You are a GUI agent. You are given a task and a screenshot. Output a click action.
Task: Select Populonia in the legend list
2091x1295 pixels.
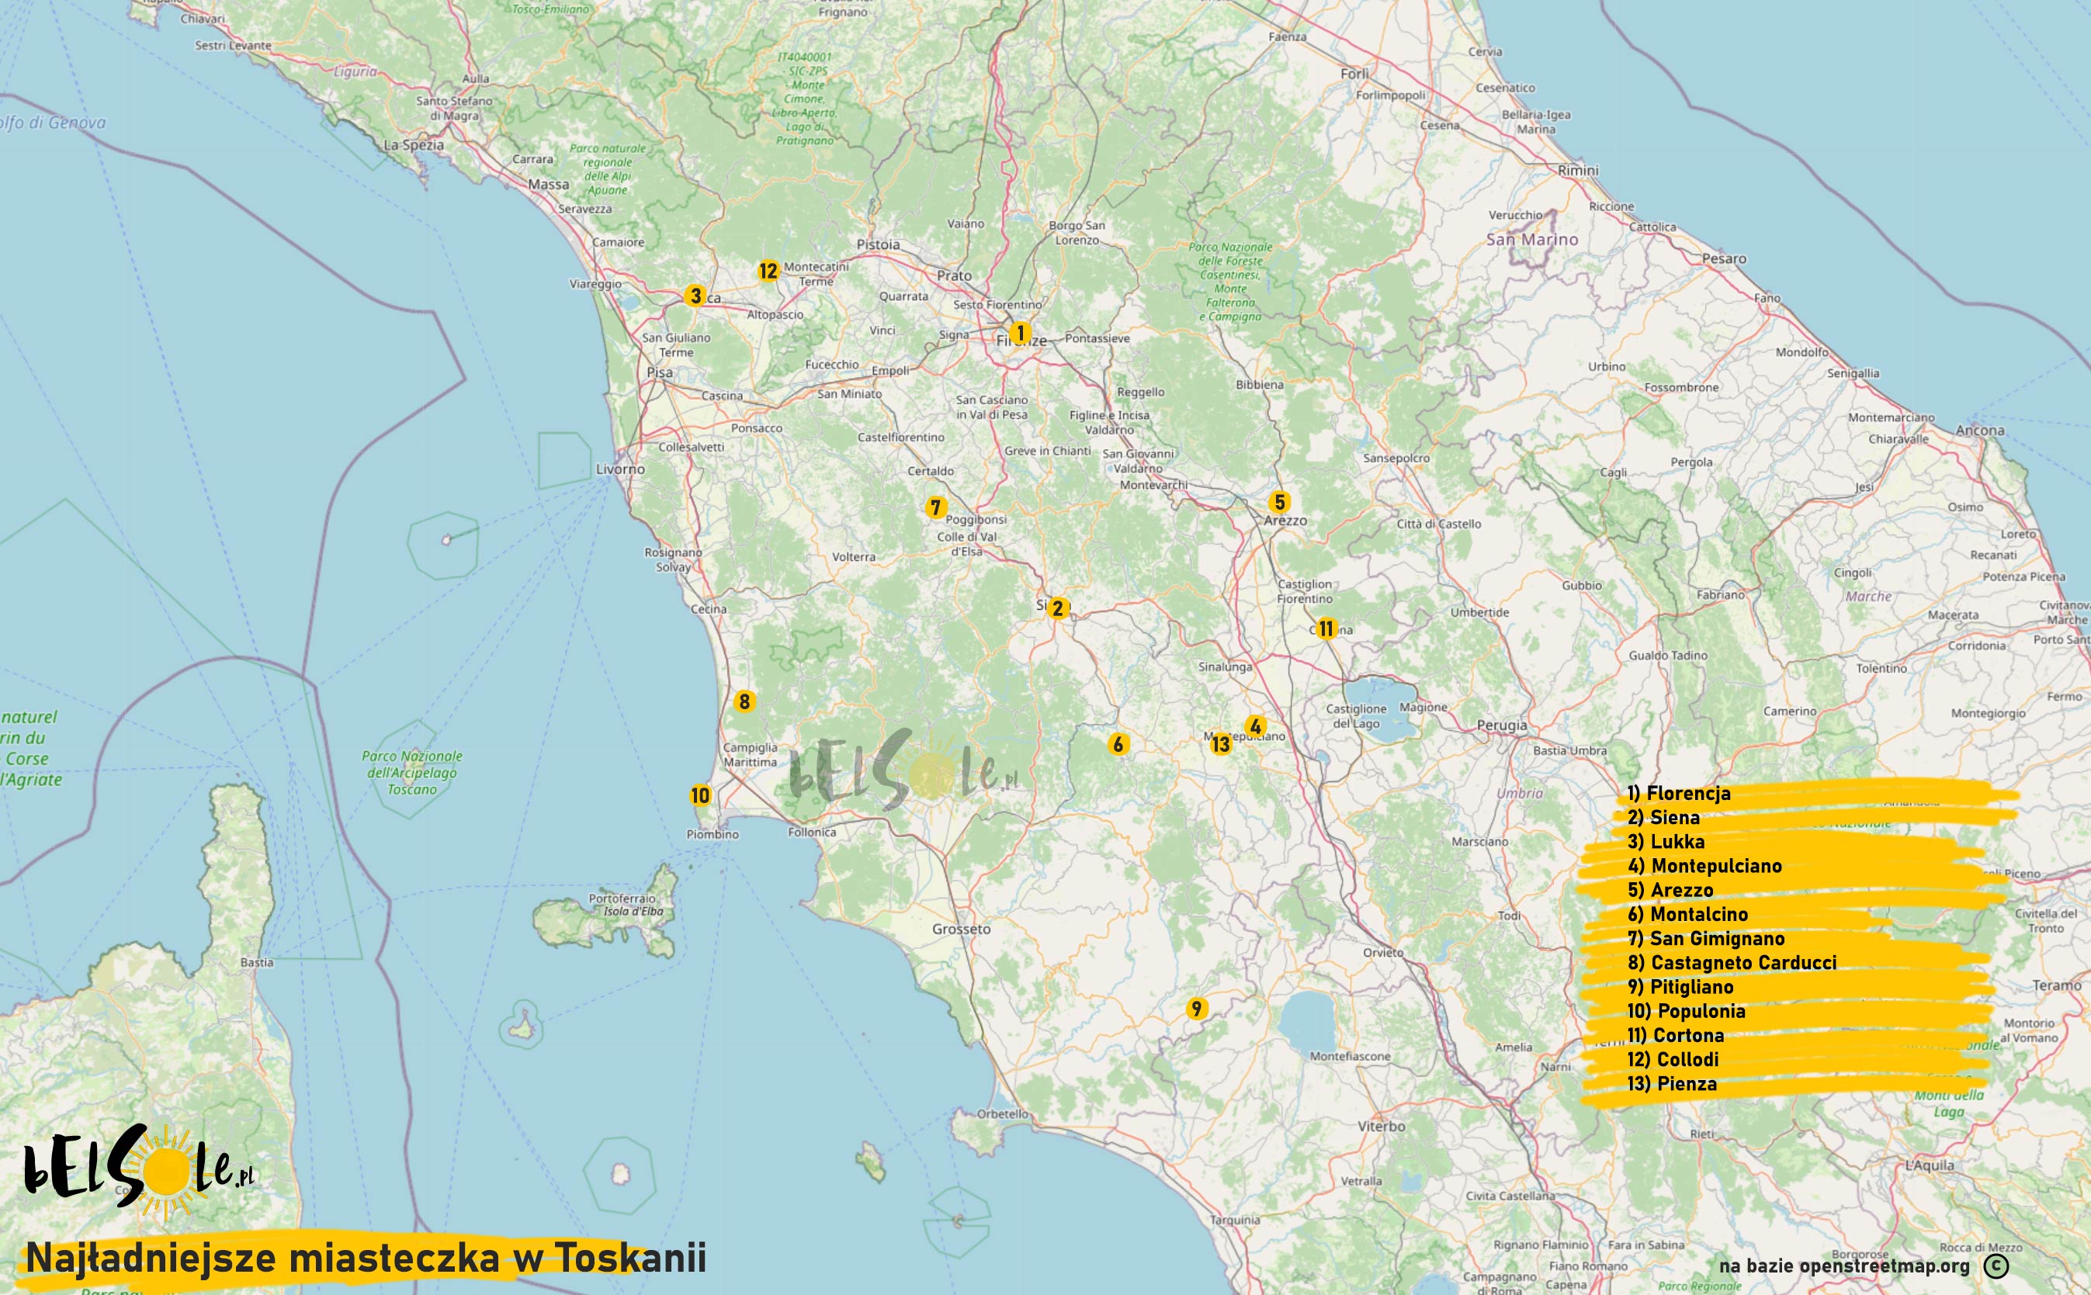pos(1686,1012)
